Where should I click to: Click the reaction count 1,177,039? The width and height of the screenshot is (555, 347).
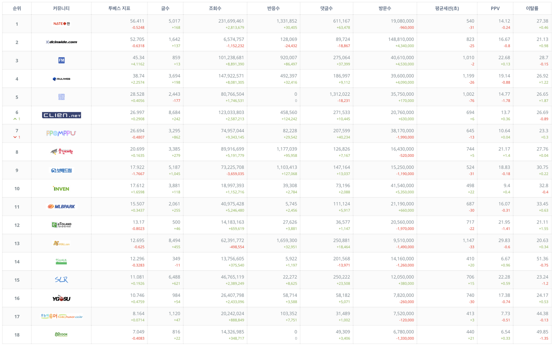287,149
